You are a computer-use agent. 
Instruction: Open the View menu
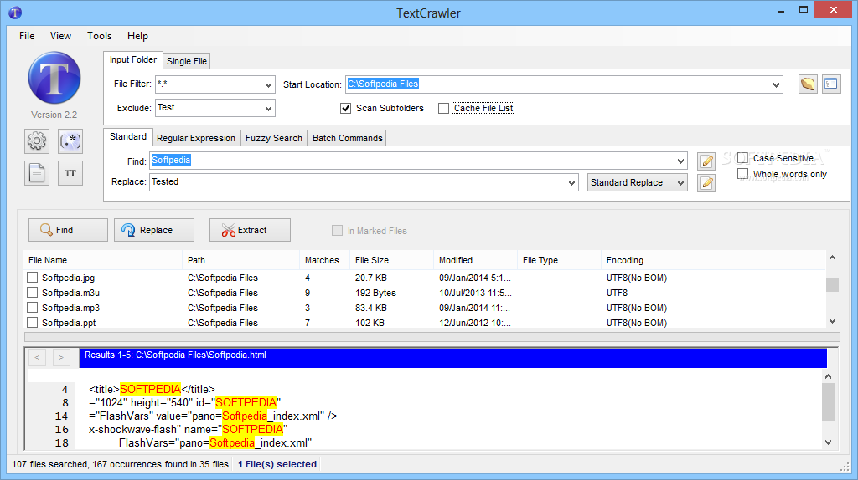(60, 35)
